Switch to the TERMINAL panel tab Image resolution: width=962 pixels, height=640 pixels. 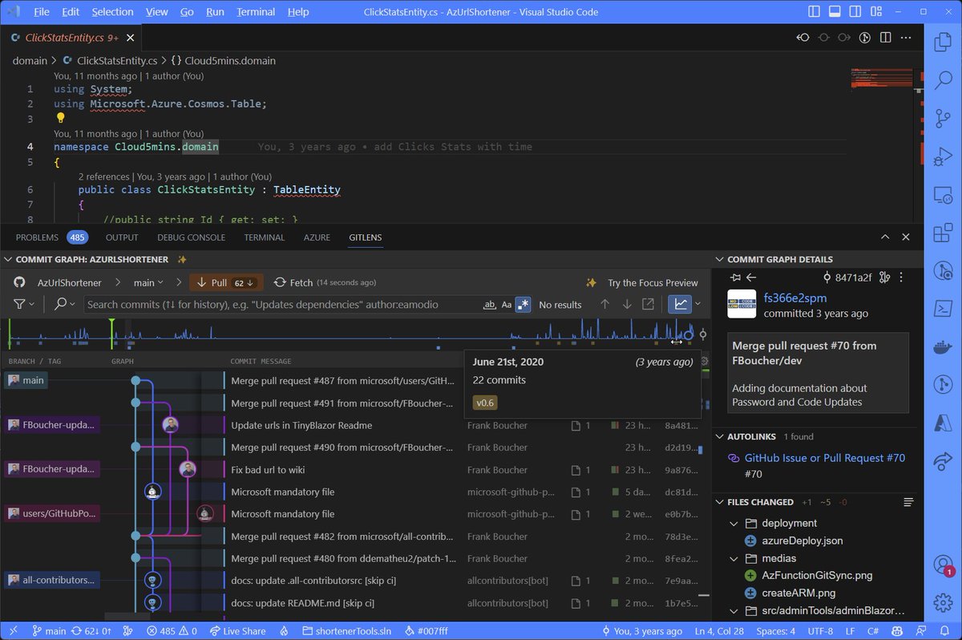click(264, 237)
